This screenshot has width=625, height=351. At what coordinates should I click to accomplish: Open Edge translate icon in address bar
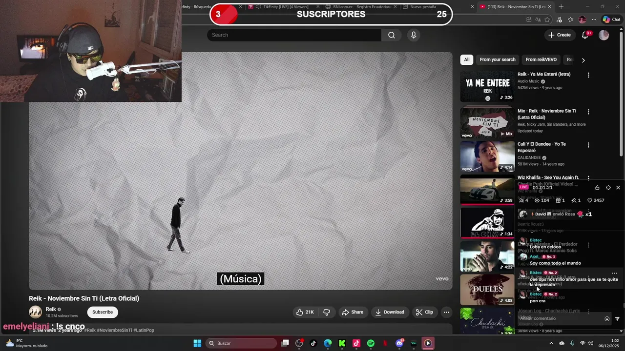coord(538,19)
